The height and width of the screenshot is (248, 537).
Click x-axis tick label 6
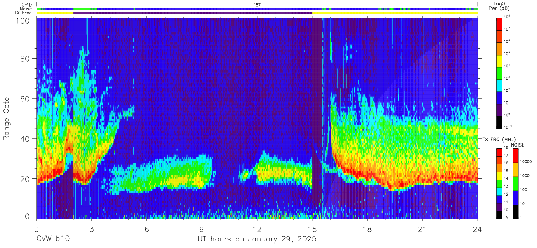pyautogui.click(x=147, y=229)
